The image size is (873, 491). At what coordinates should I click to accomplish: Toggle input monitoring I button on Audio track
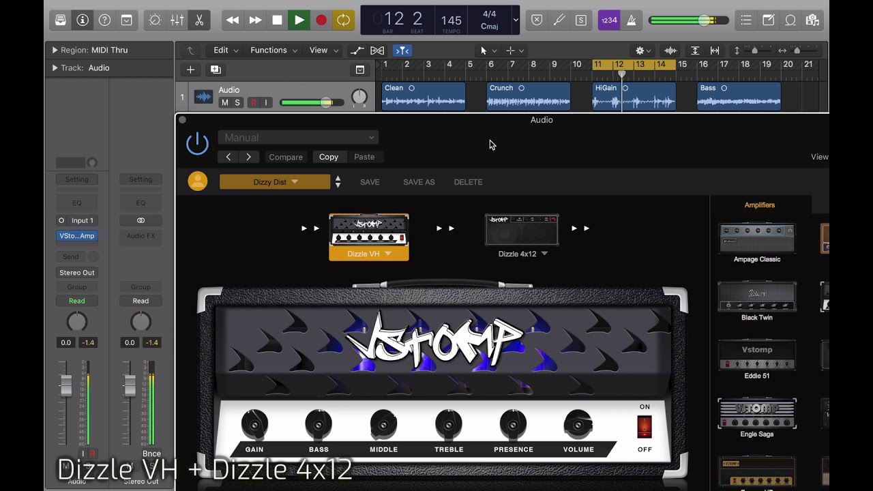[x=266, y=102]
